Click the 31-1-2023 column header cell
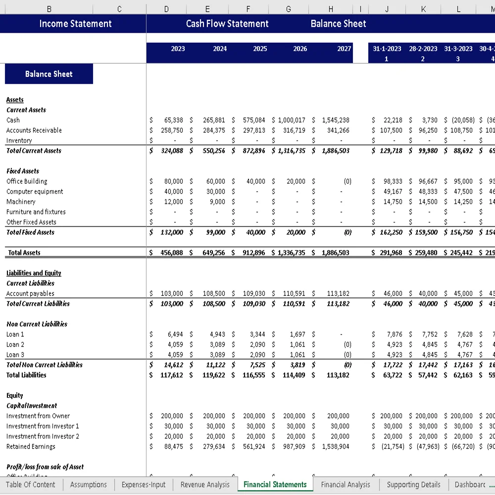 click(x=387, y=49)
